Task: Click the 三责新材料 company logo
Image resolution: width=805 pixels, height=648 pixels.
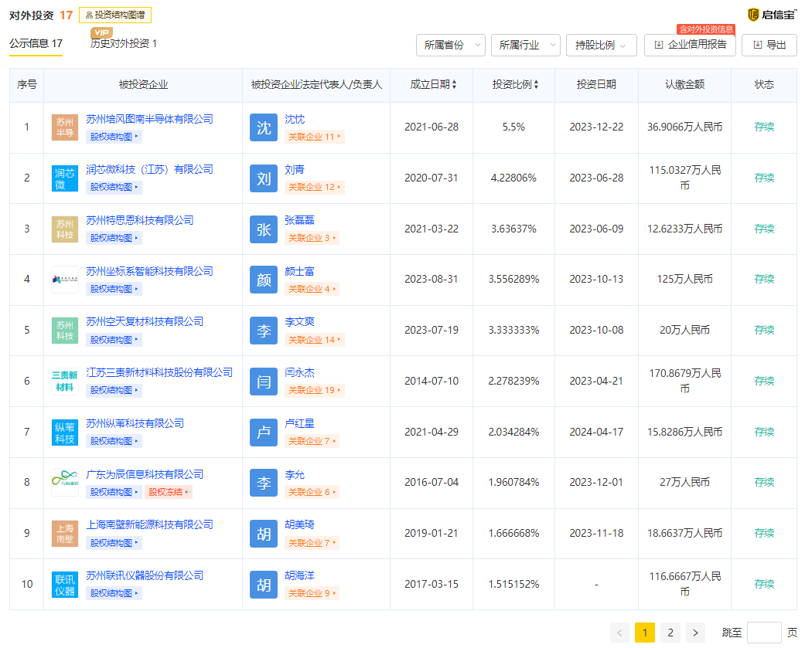Action: [x=65, y=382]
